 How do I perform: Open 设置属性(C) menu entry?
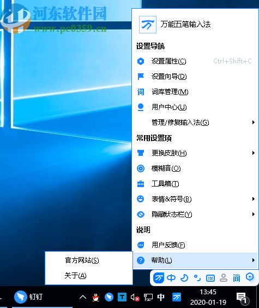coord(195,61)
